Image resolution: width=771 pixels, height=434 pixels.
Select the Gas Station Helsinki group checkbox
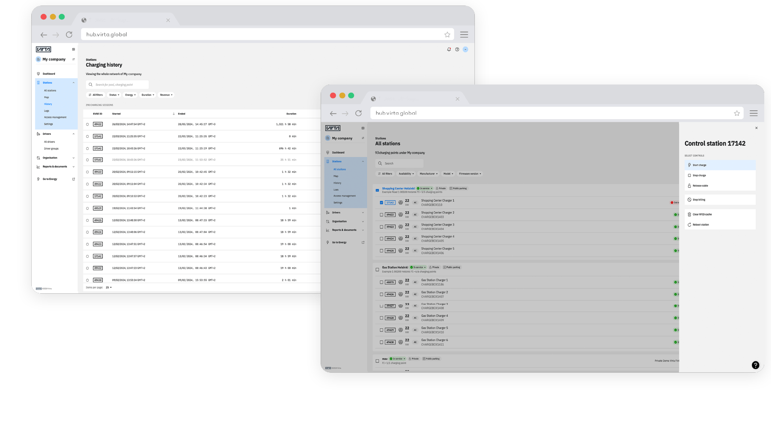click(377, 270)
